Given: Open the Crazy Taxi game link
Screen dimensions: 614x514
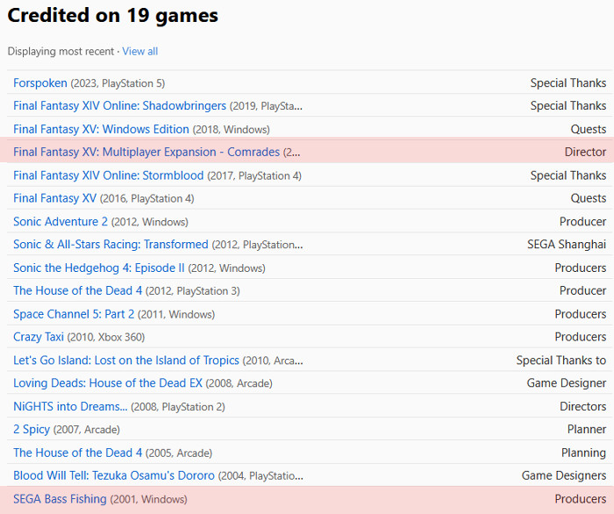Looking at the screenshot, I should pos(39,337).
